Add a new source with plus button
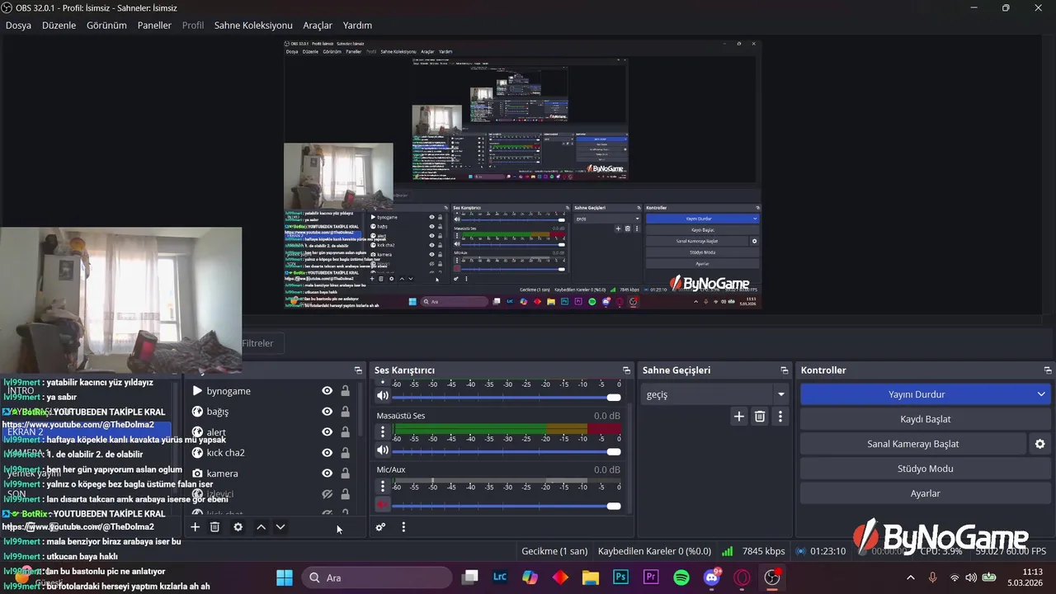 point(196,527)
